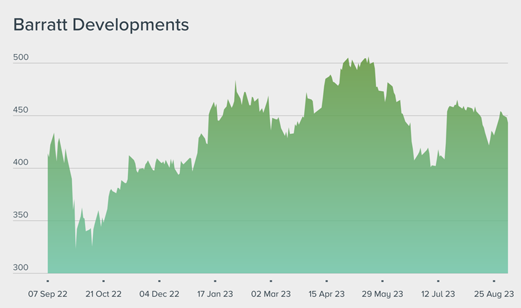Select the 17 Jan 23 date label
This screenshot has height=308, width=521.
pyautogui.click(x=215, y=293)
